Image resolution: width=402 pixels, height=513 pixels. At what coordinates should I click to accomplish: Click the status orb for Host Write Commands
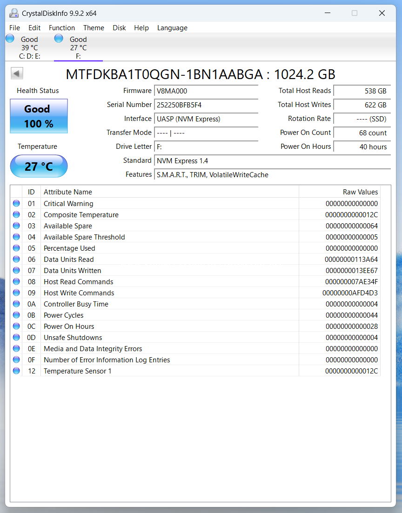(16, 293)
